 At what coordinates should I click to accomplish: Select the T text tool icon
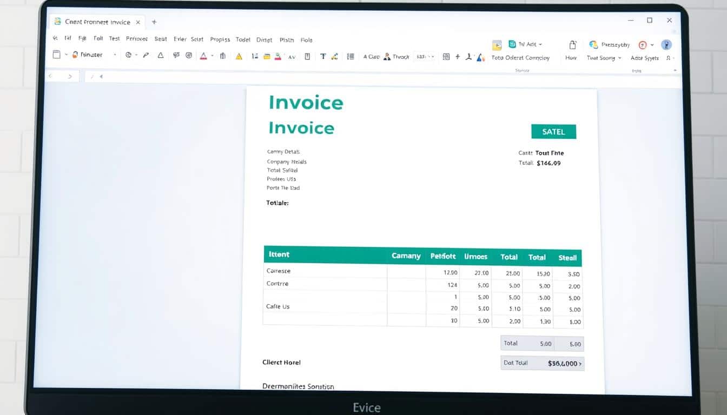323,56
